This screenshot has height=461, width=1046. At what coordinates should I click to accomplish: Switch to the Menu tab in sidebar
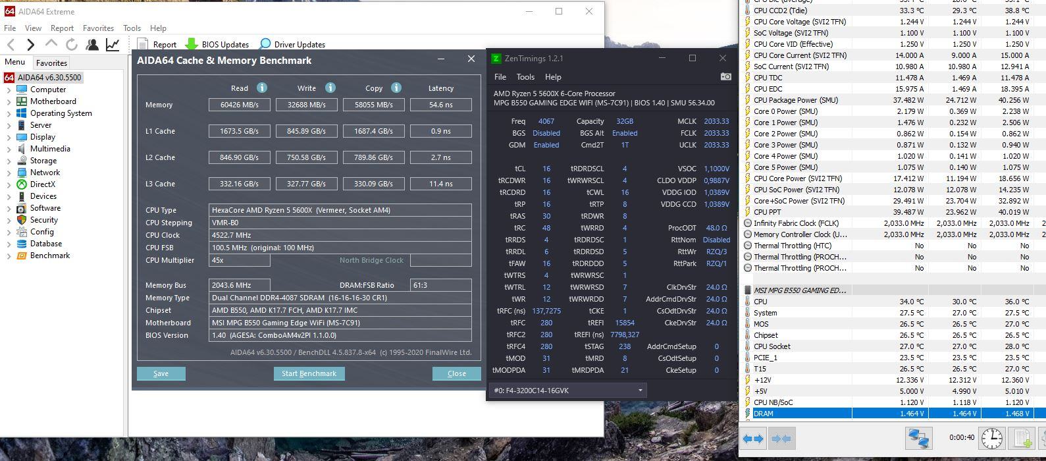click(x=14, y=62)
